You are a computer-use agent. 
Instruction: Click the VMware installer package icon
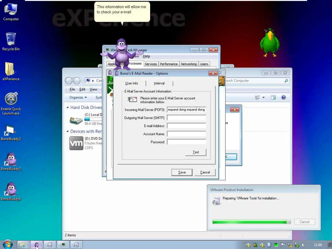pyautogui.click(x=216, y=201)
